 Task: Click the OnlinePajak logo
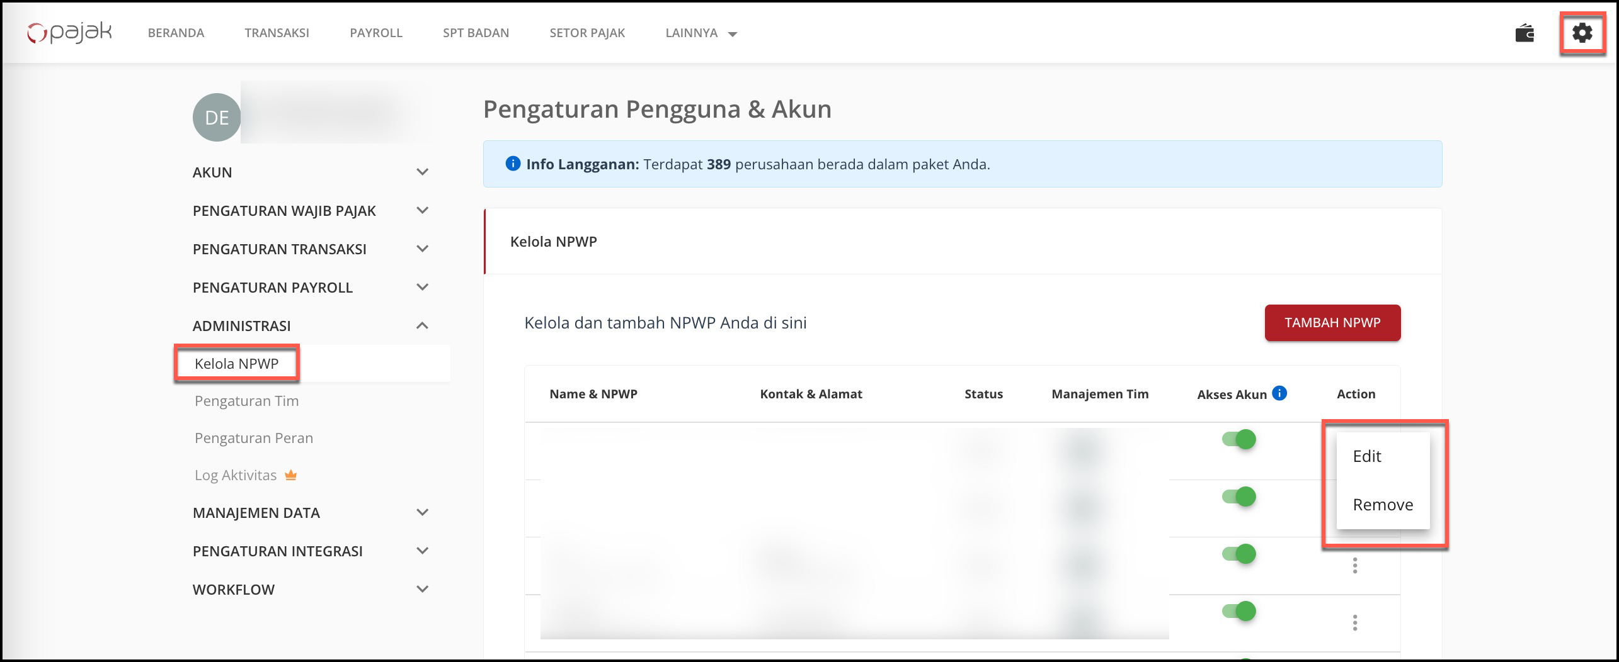click(69, 33)
